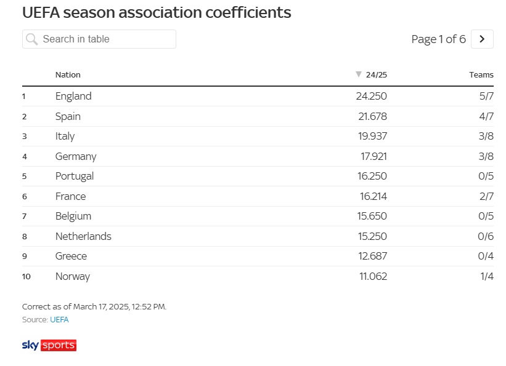The image size is (506, 366).
Task: Sort by Teams column header
Action: tap(481, 75)
